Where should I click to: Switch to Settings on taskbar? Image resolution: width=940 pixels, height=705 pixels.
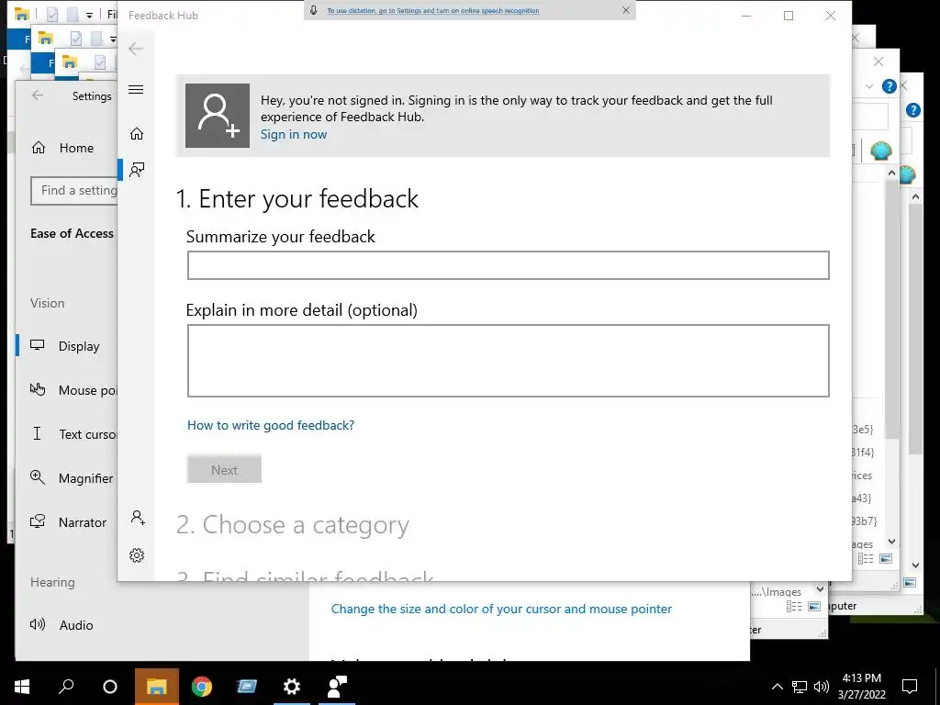coord(292,687)
